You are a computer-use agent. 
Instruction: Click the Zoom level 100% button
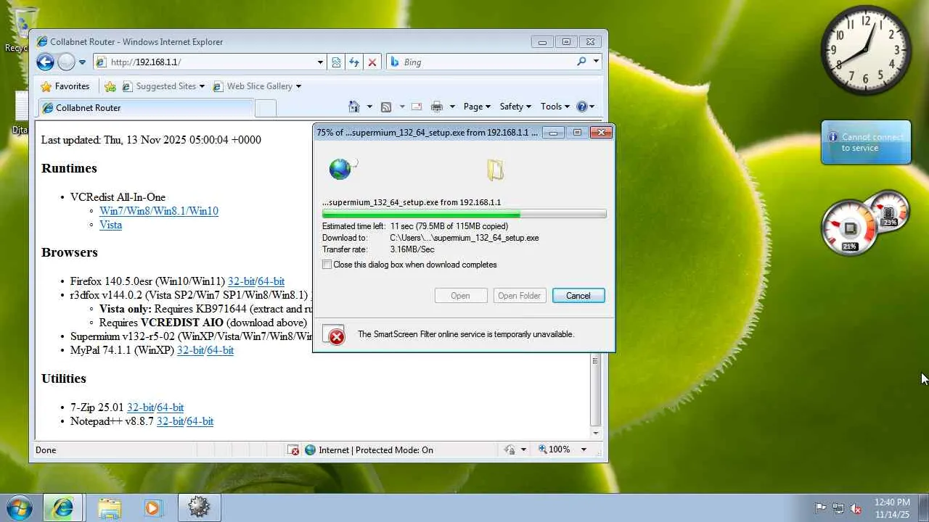click(555, 450)
